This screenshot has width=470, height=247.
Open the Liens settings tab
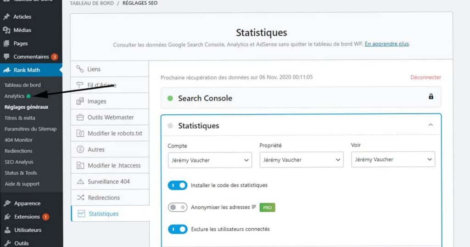(110, 69)
